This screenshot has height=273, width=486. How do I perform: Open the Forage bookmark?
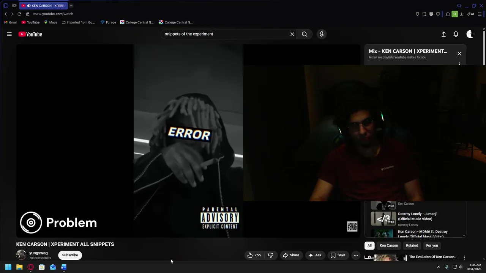[108, 22]
